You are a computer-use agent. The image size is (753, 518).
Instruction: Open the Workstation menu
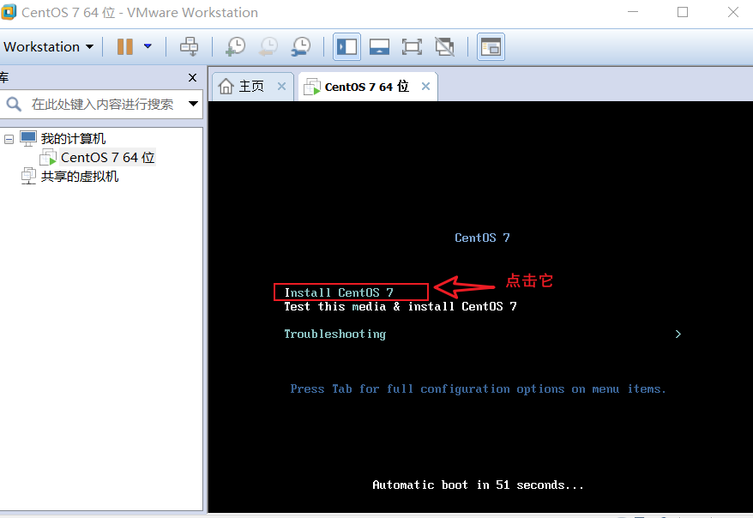pos(48,47)
